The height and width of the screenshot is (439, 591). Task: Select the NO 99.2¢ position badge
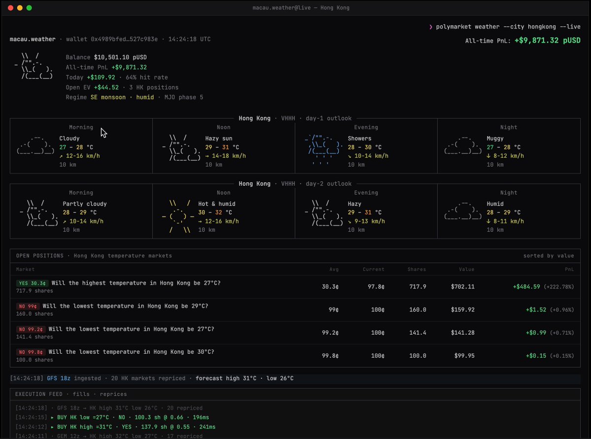pos(31,330)
